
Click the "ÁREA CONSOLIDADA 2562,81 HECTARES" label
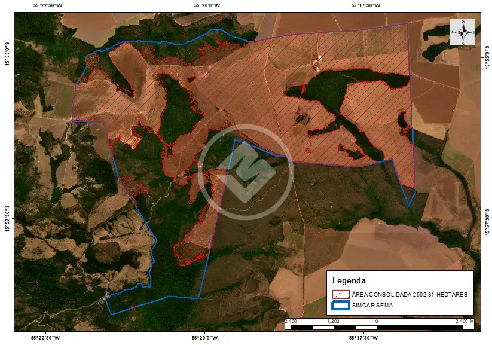coord(410,294)
